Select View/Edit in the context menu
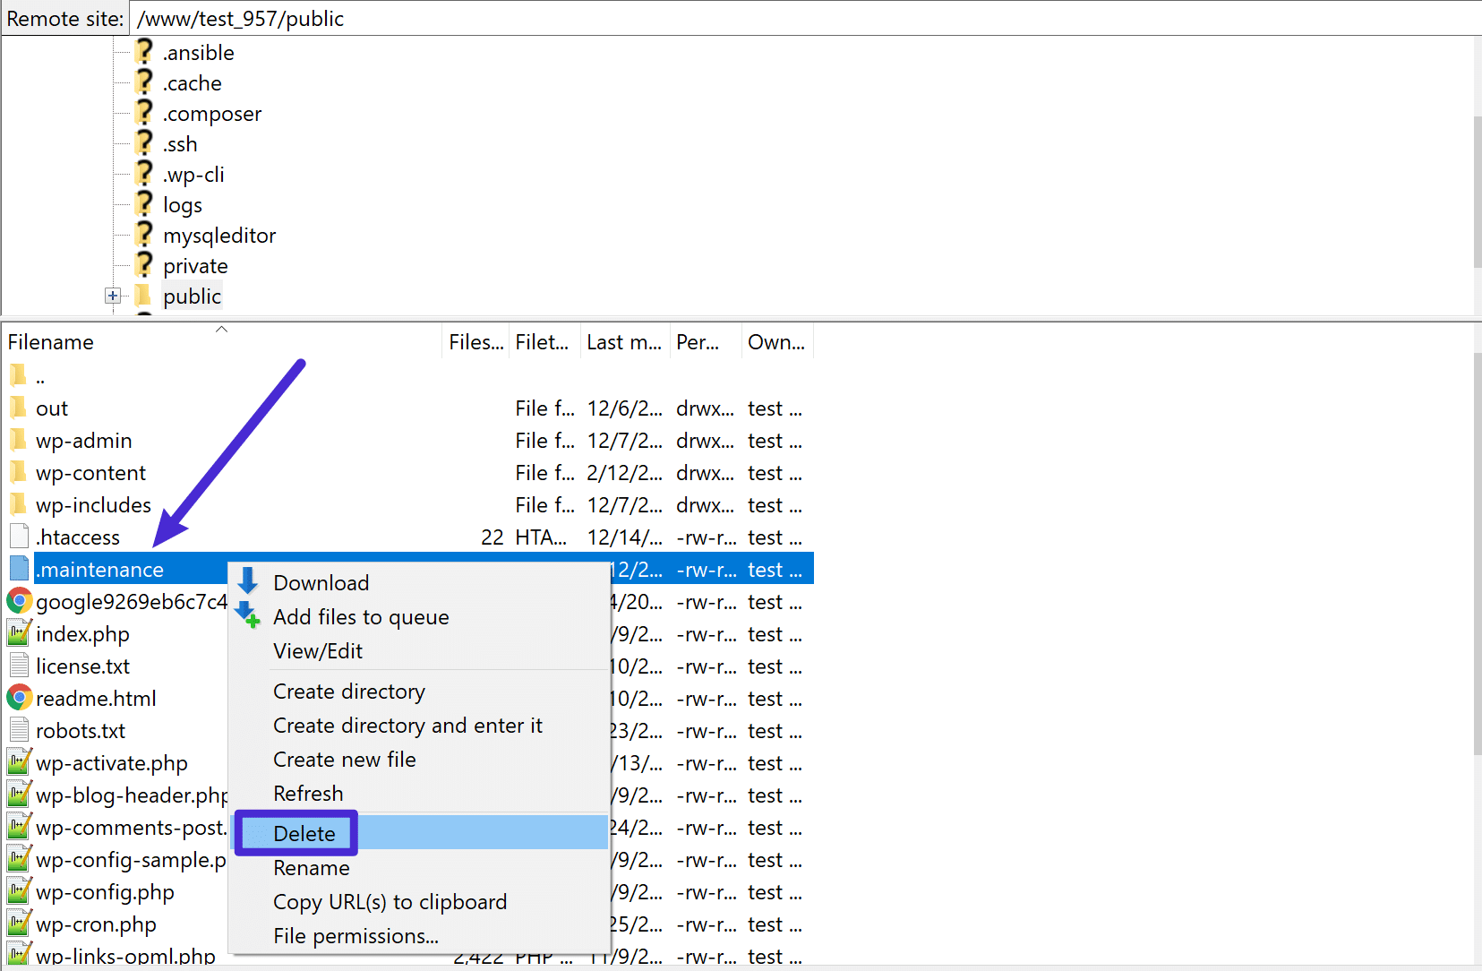 [x=318, y=651]
